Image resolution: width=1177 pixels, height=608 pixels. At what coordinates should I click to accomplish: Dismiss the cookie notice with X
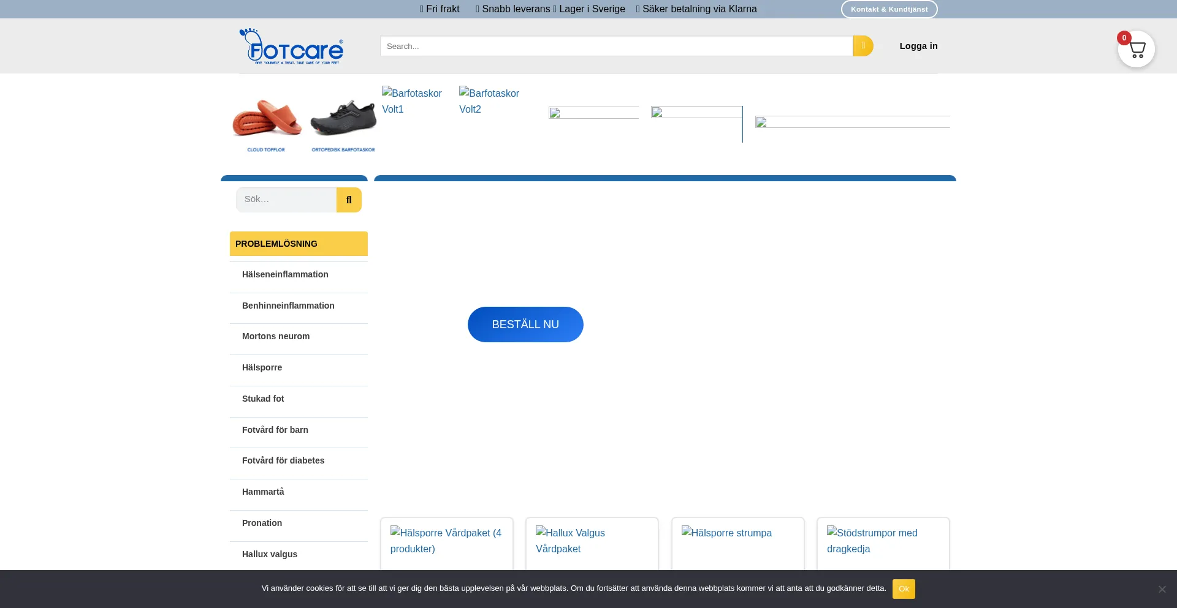click(1162, 589)
